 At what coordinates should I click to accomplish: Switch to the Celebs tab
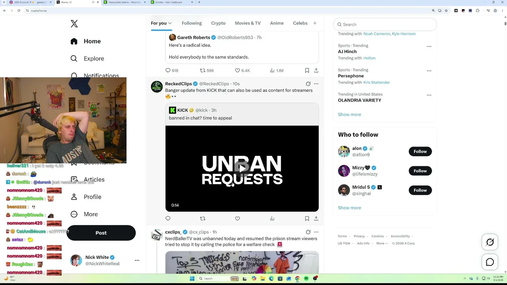coord(300,23)
